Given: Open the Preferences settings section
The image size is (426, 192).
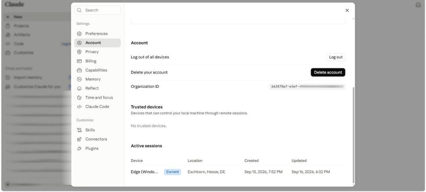Looking at the screenshot, I should tap(97, 34).
